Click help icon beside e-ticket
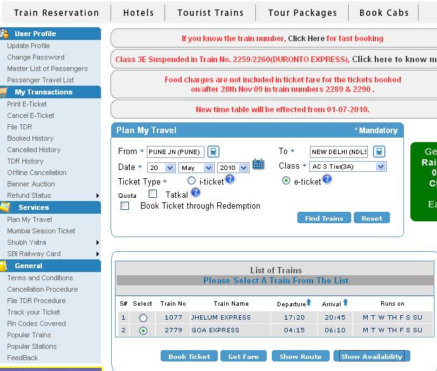Screen dimensions: 437x371 tap(327, 179)
